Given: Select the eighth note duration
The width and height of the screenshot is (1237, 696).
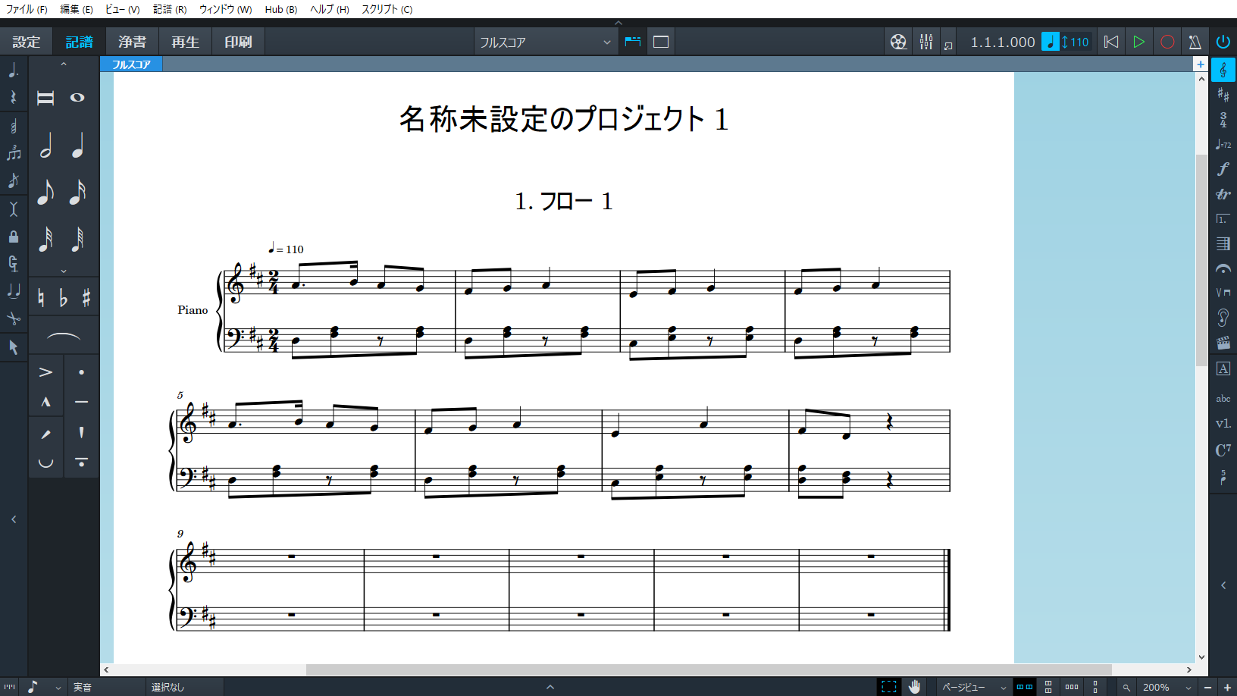Looking at the screenshot, I should [x=46, y=192].
